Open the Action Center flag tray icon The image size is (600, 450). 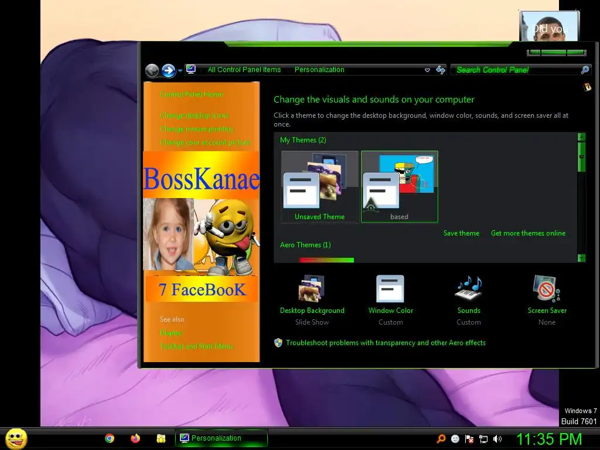469,439
